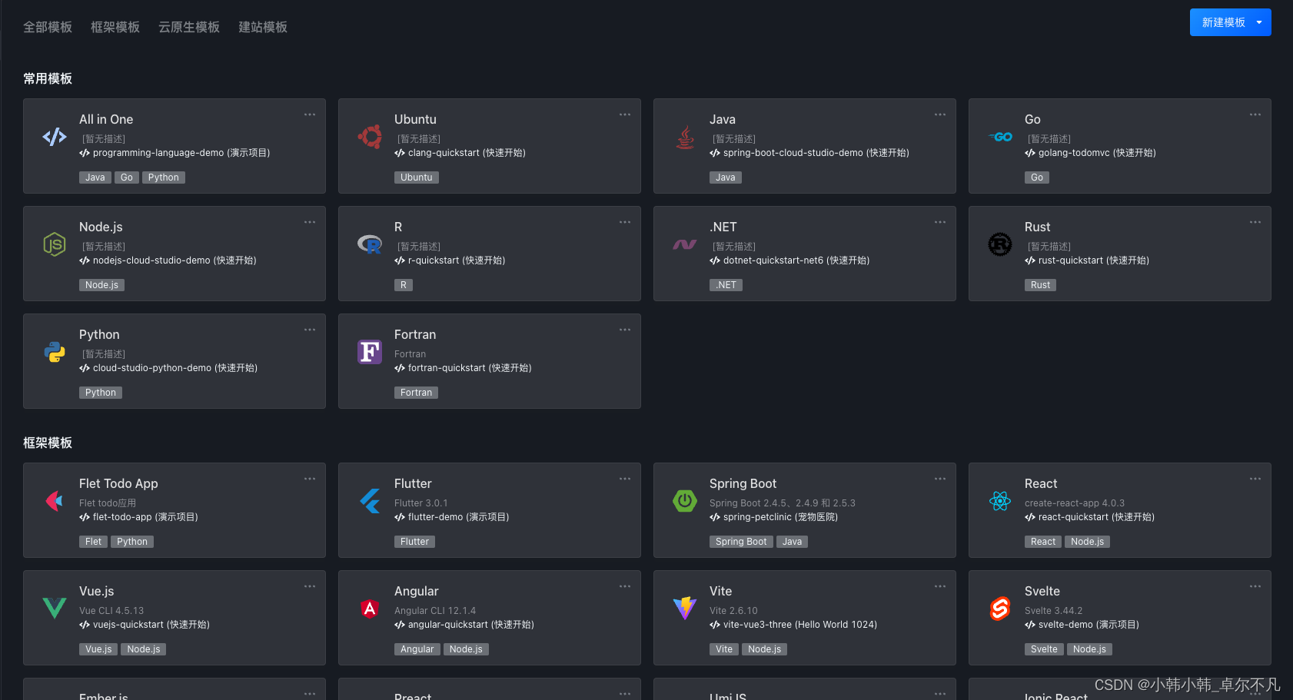
Task: Open the svelte-demo project link
Action: pos(1082,625)
